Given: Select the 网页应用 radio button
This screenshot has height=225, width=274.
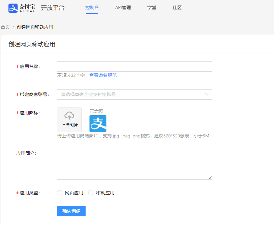Looking at the screenshot, I should pos(60,193).
